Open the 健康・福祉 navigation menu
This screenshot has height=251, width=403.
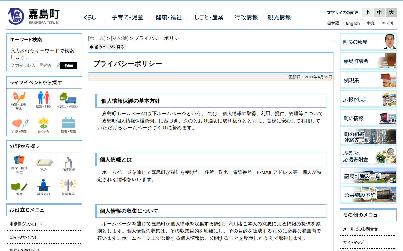tap(169, 18)
